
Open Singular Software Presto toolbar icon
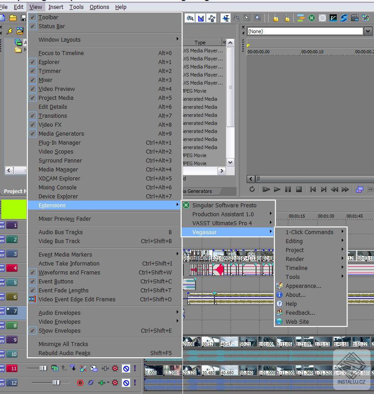coord(312,18)
